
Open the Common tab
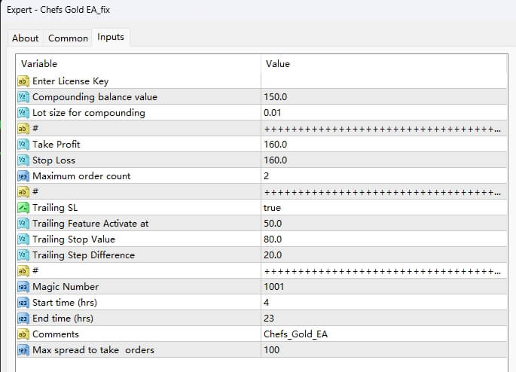pos(68,38)
